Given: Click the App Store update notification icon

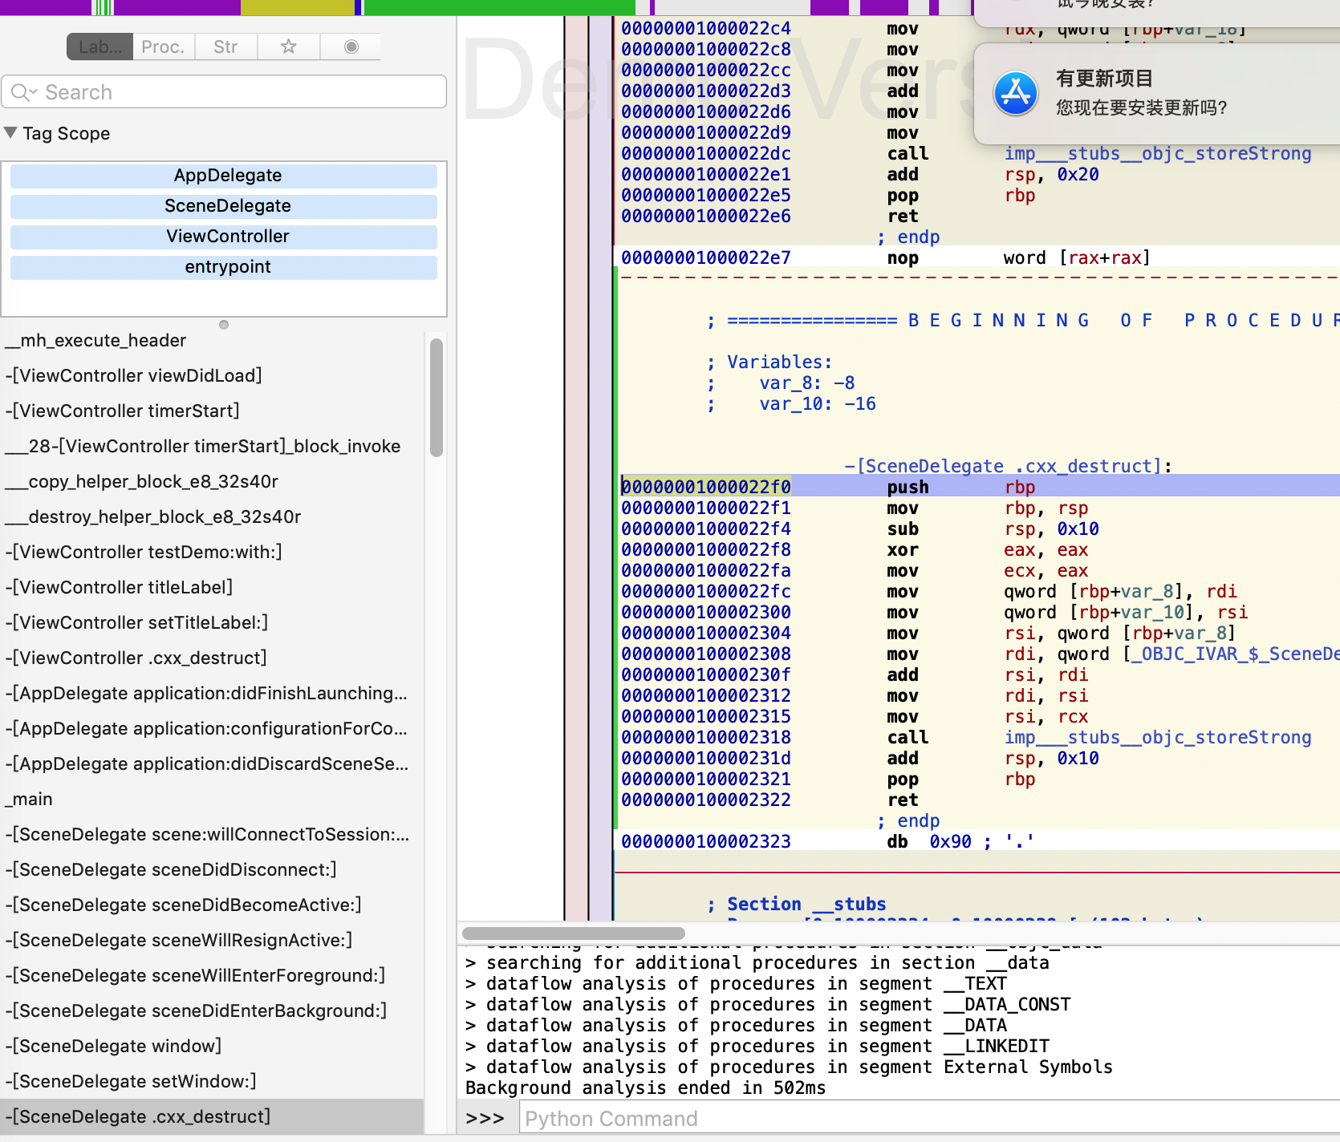Looking at the screenshot, I should [1016, 93].
